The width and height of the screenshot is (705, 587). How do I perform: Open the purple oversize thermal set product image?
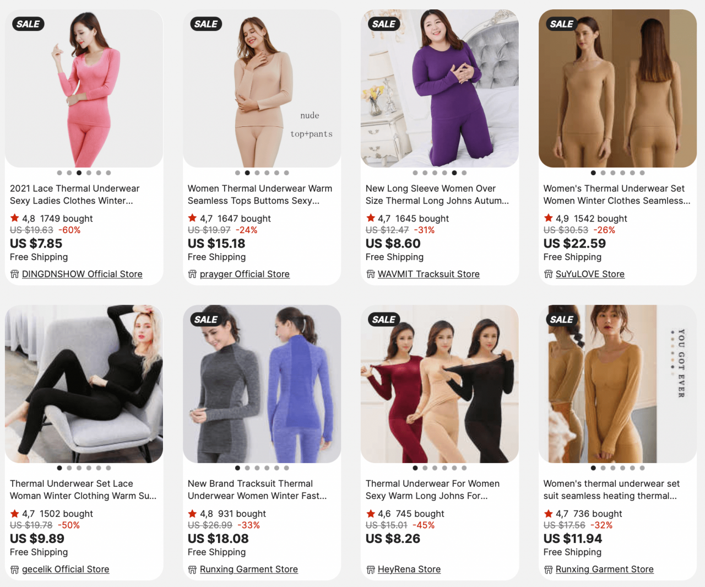(x=440, y=88)
